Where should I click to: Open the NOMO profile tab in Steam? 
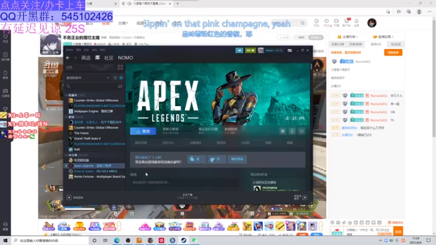[x=125, y=58]
